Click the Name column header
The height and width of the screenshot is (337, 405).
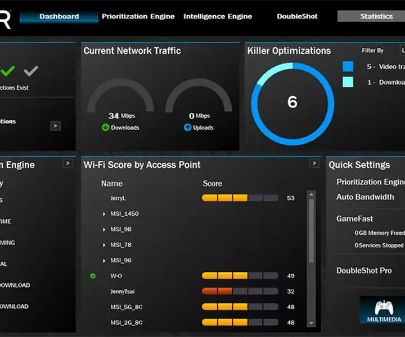[x=111, y=183]
